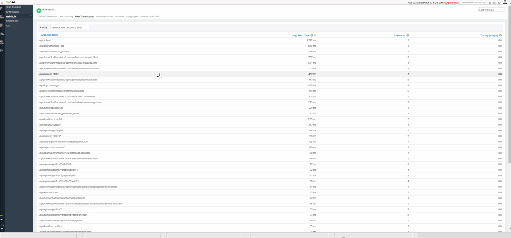Click the info icon next to Throughput(rpm)
This screenshot has height=238, width=511.
pyautogui.click(x=501, y=35)
